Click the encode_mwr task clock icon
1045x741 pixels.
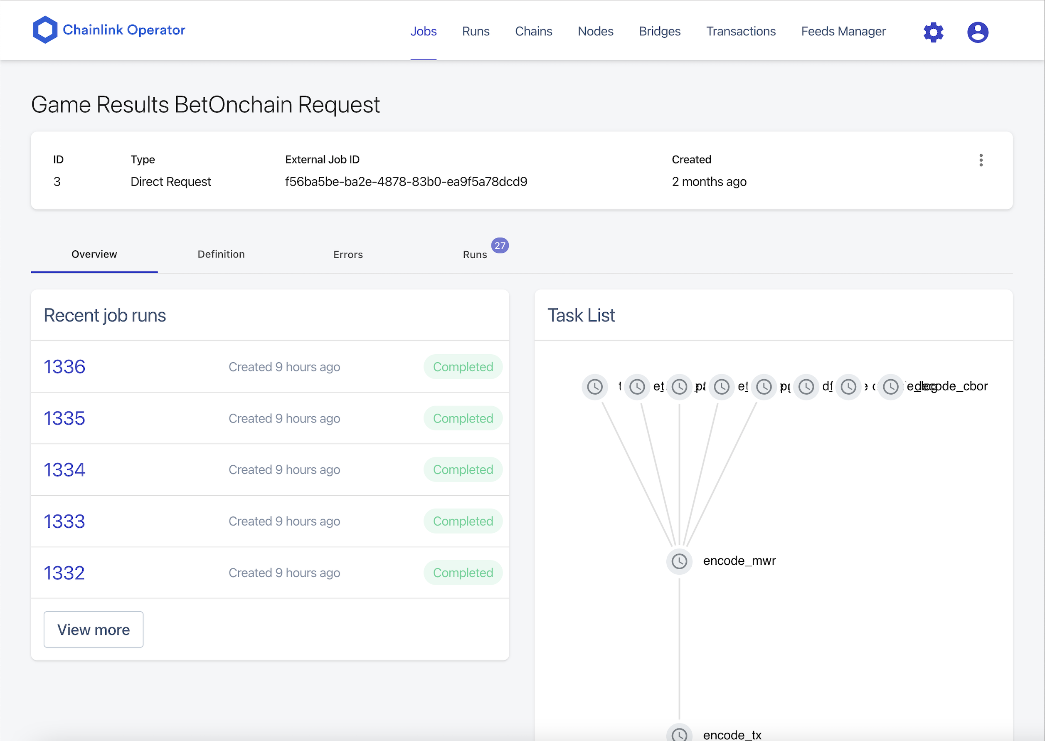pyautogui.click(x=679, y=561)
